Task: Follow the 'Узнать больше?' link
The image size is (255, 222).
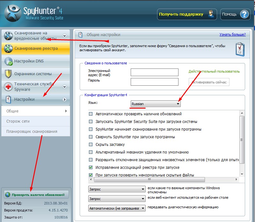Action: pos(233,34)
